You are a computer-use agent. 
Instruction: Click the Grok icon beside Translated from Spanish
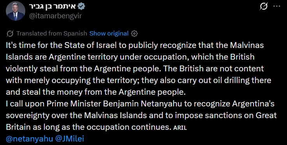[x=10, y=34]
